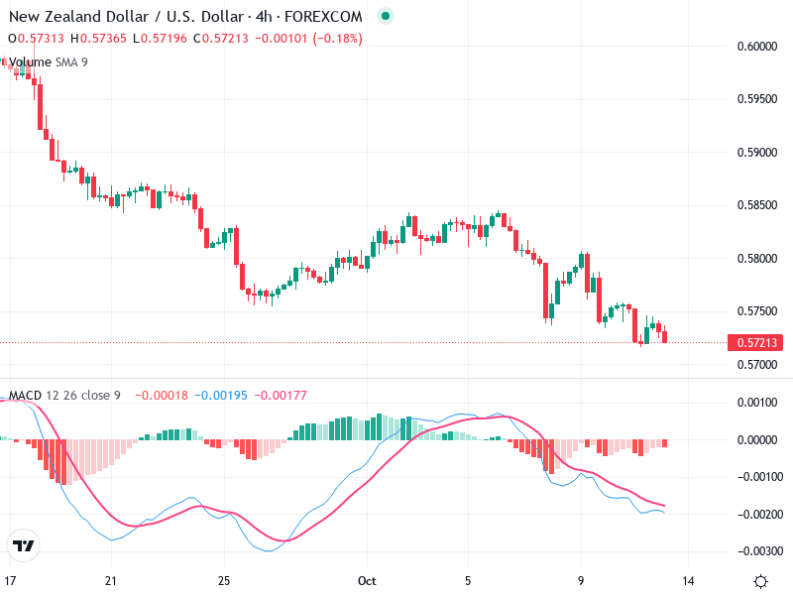Click the 0.00100 MACD axis label

[759, 403]
